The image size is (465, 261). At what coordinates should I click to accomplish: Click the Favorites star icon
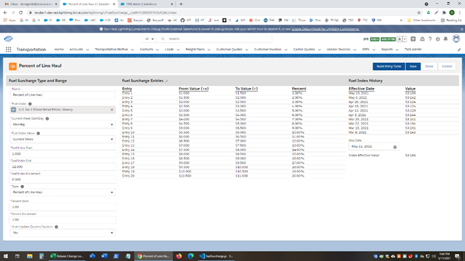point(399,39)
